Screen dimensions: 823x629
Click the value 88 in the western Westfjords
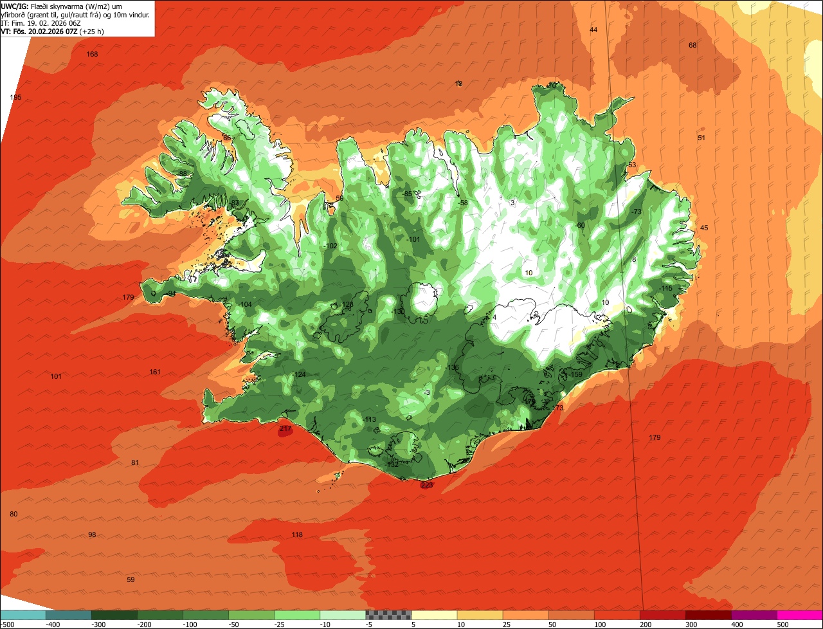pos(183,174)
